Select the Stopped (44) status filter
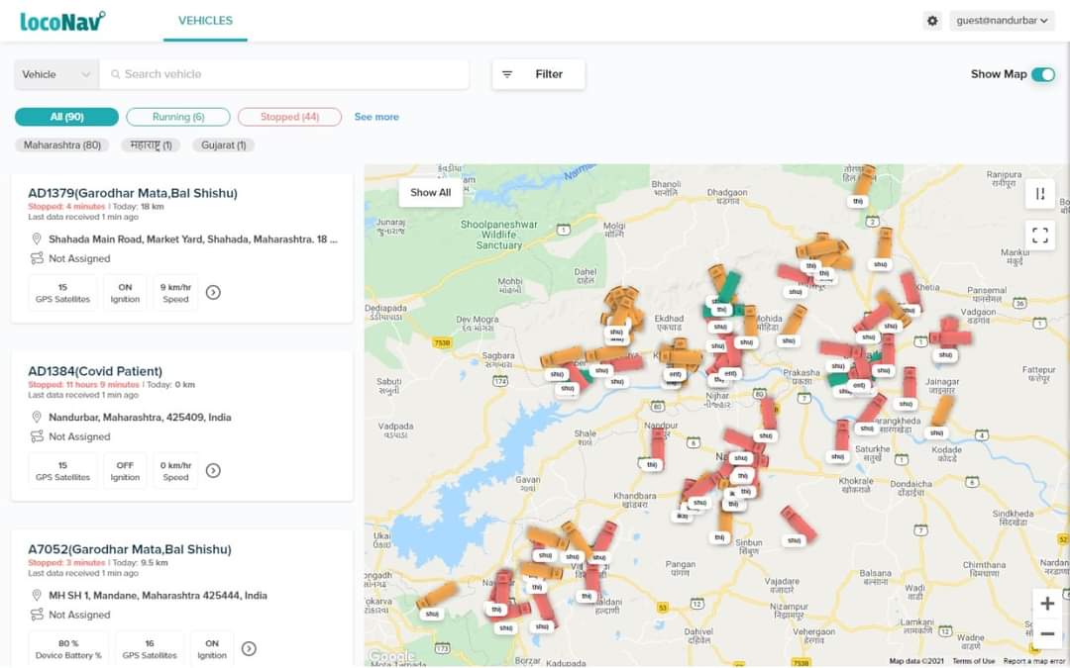1070x668 pixels. click(x=289, y=117)
